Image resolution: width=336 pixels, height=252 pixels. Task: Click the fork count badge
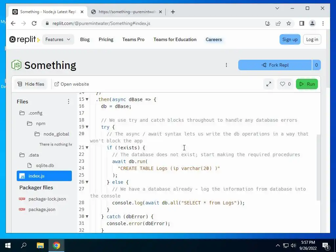pos(316,65)
